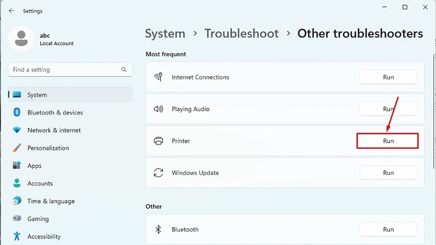Select Time & language

[70, 201]
